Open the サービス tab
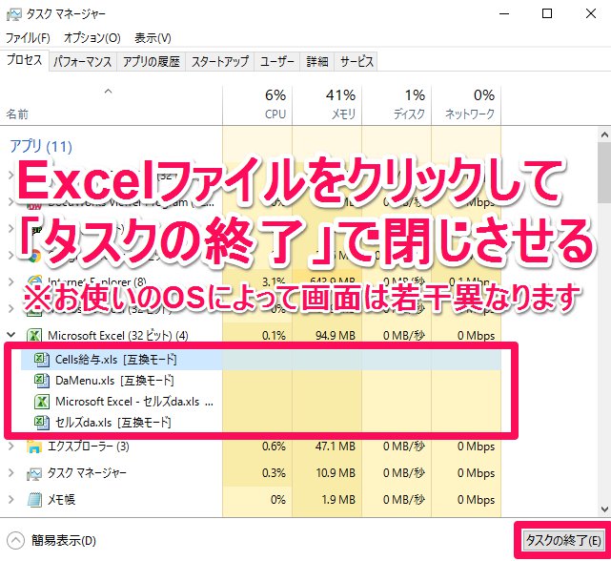Screen dimensions: 611x561 [356, 62]
